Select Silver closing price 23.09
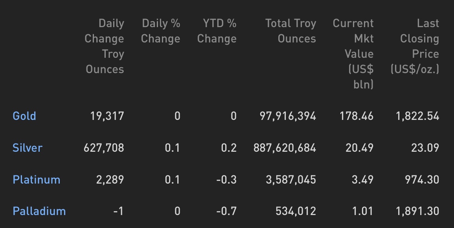The width and height of the screenshot is (454, 228). click(x=425, y=148)
